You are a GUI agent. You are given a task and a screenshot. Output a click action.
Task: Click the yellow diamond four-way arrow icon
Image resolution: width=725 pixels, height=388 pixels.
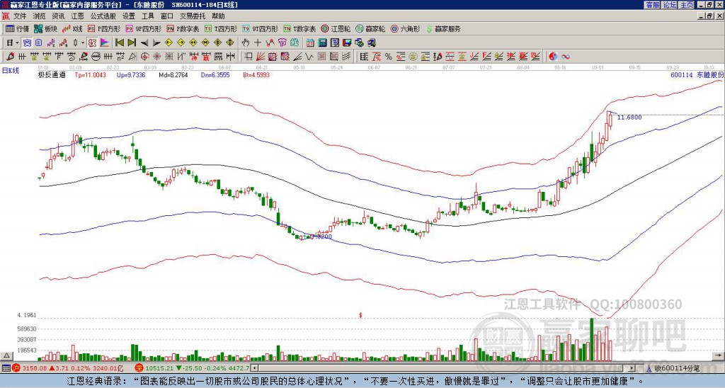pos(230,43)
